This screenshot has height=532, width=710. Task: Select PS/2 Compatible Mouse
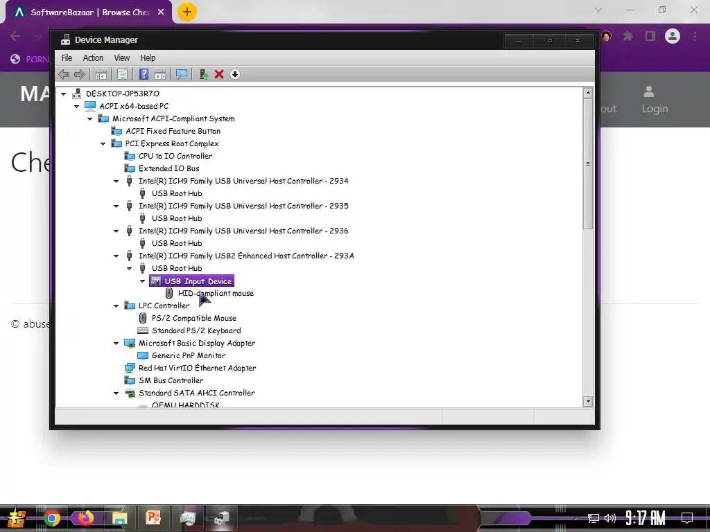click(x=194, y=318)
